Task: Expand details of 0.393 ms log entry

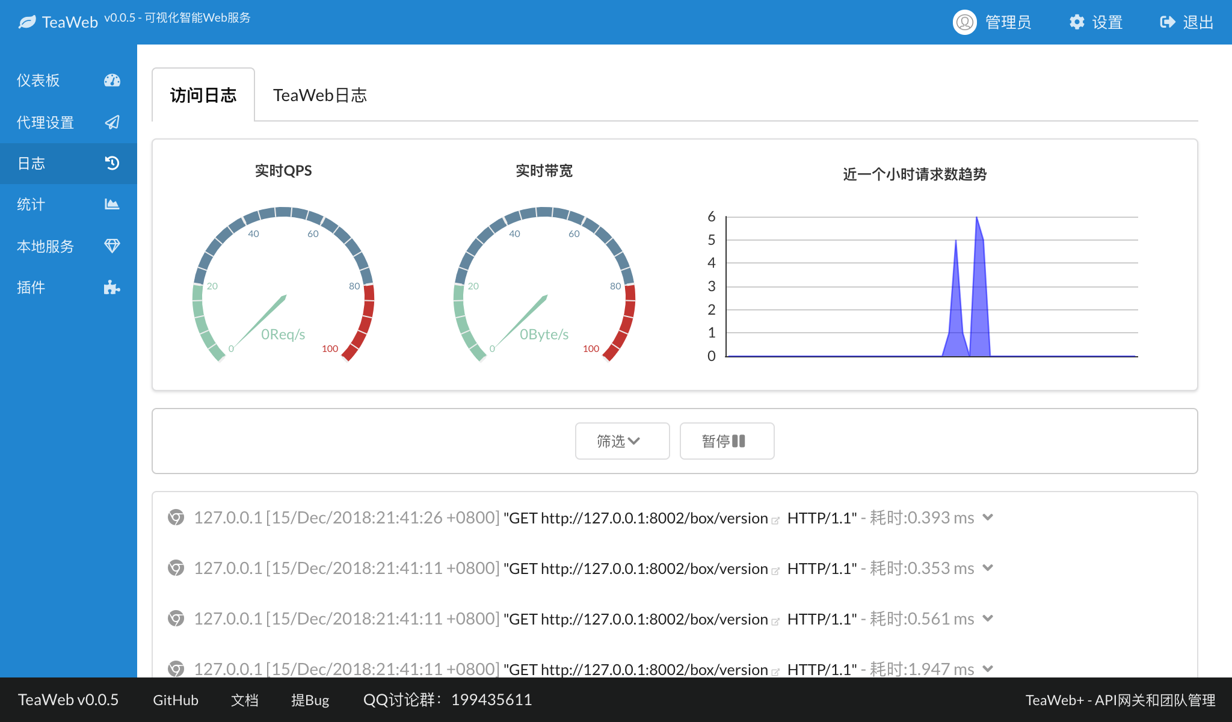Action: click(x=988, y=517)
